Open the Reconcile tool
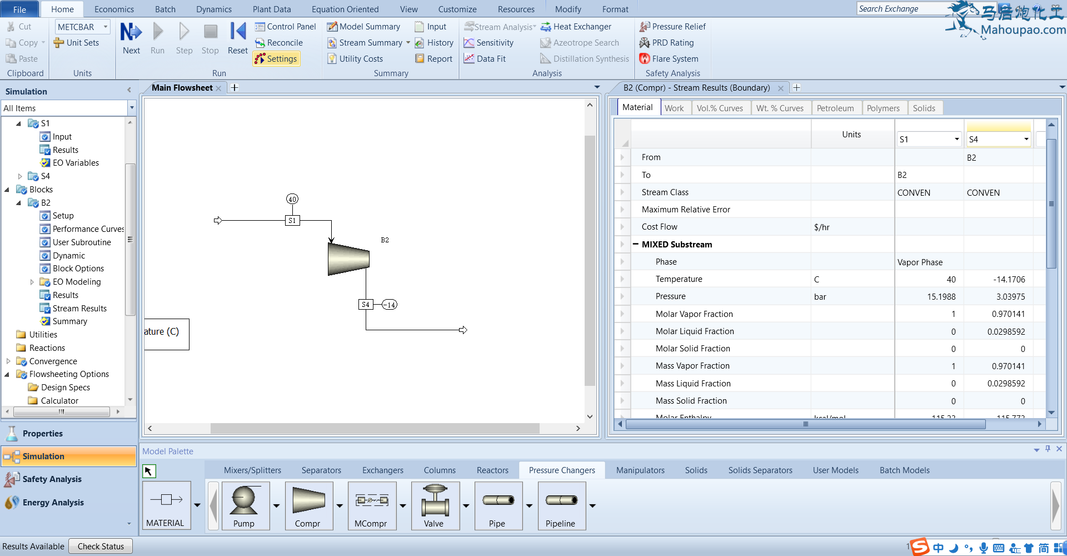 click(279, 43)
